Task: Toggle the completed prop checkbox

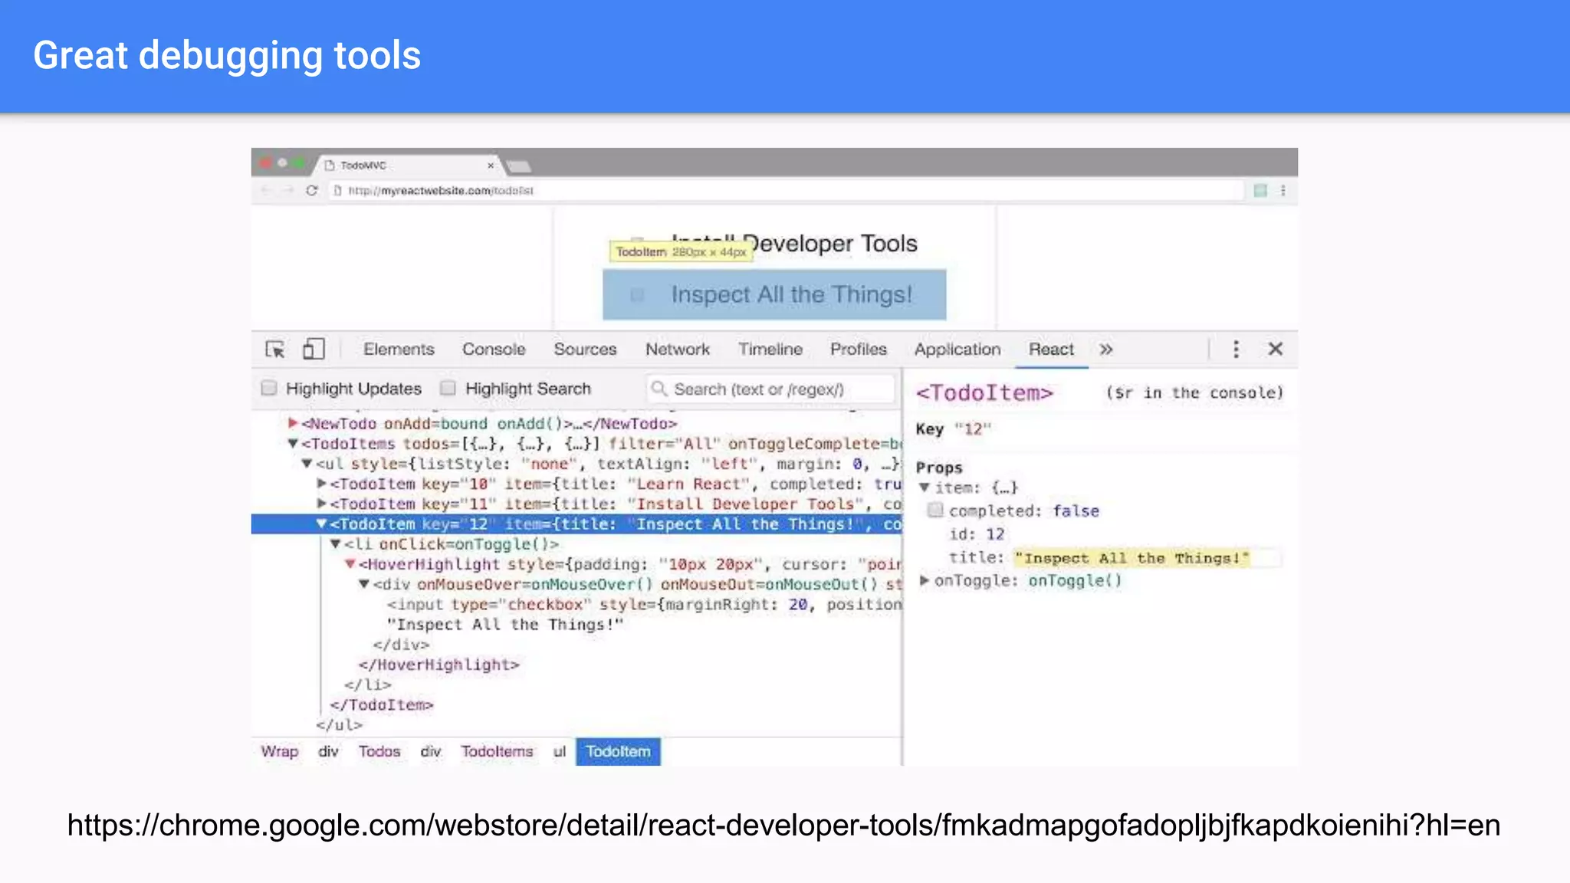Action: tap(935, 510)
